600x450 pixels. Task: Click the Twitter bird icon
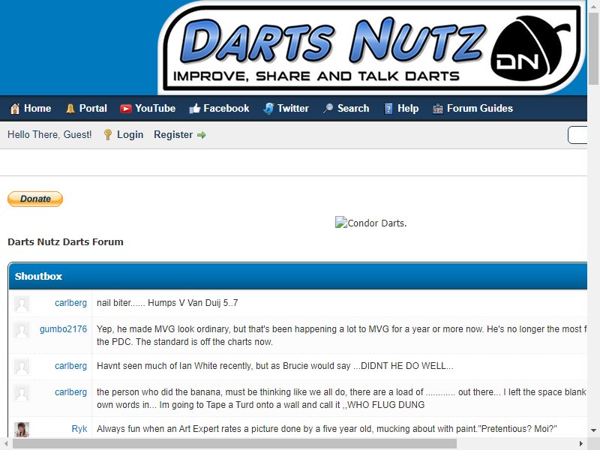(x=268, y=109)
